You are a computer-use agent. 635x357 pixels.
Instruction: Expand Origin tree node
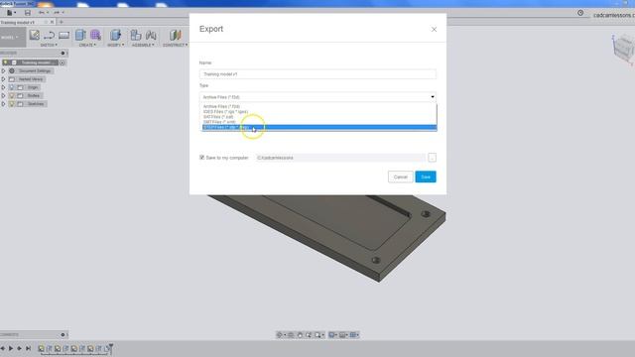[4, 87]
